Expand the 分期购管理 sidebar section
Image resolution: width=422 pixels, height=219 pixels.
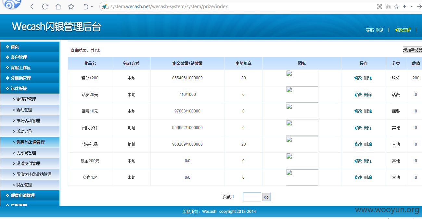pyautogui.click(x=30, y=78)
